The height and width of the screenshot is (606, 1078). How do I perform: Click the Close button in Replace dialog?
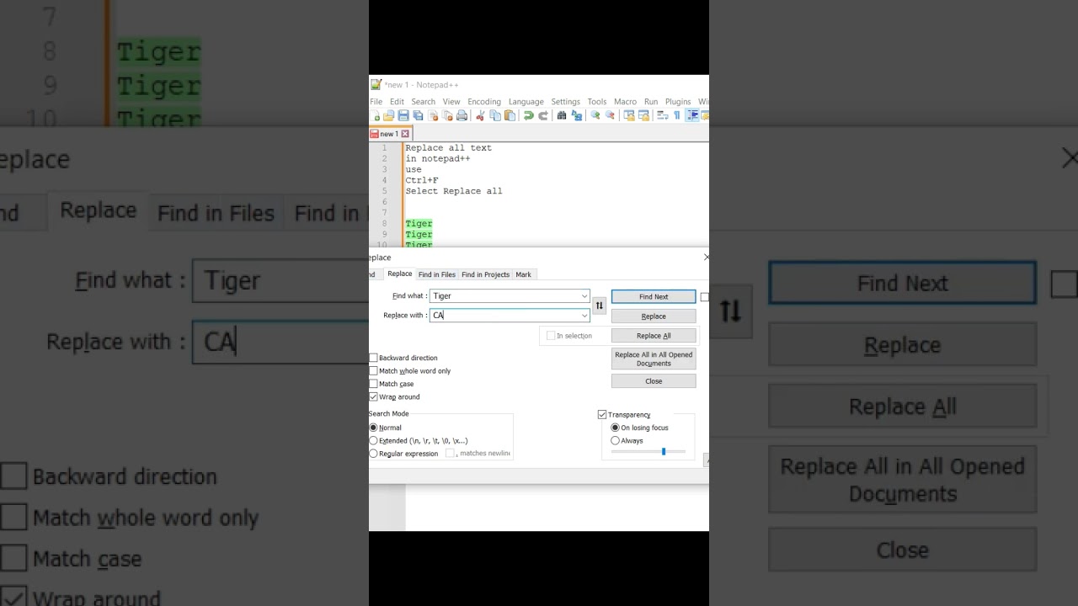tap(654, 381)
